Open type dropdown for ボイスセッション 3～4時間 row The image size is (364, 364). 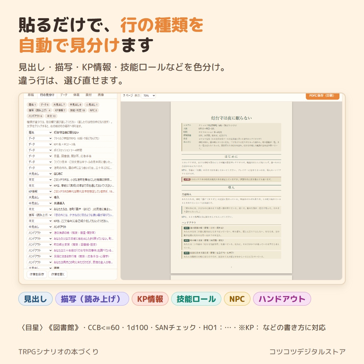40,150
